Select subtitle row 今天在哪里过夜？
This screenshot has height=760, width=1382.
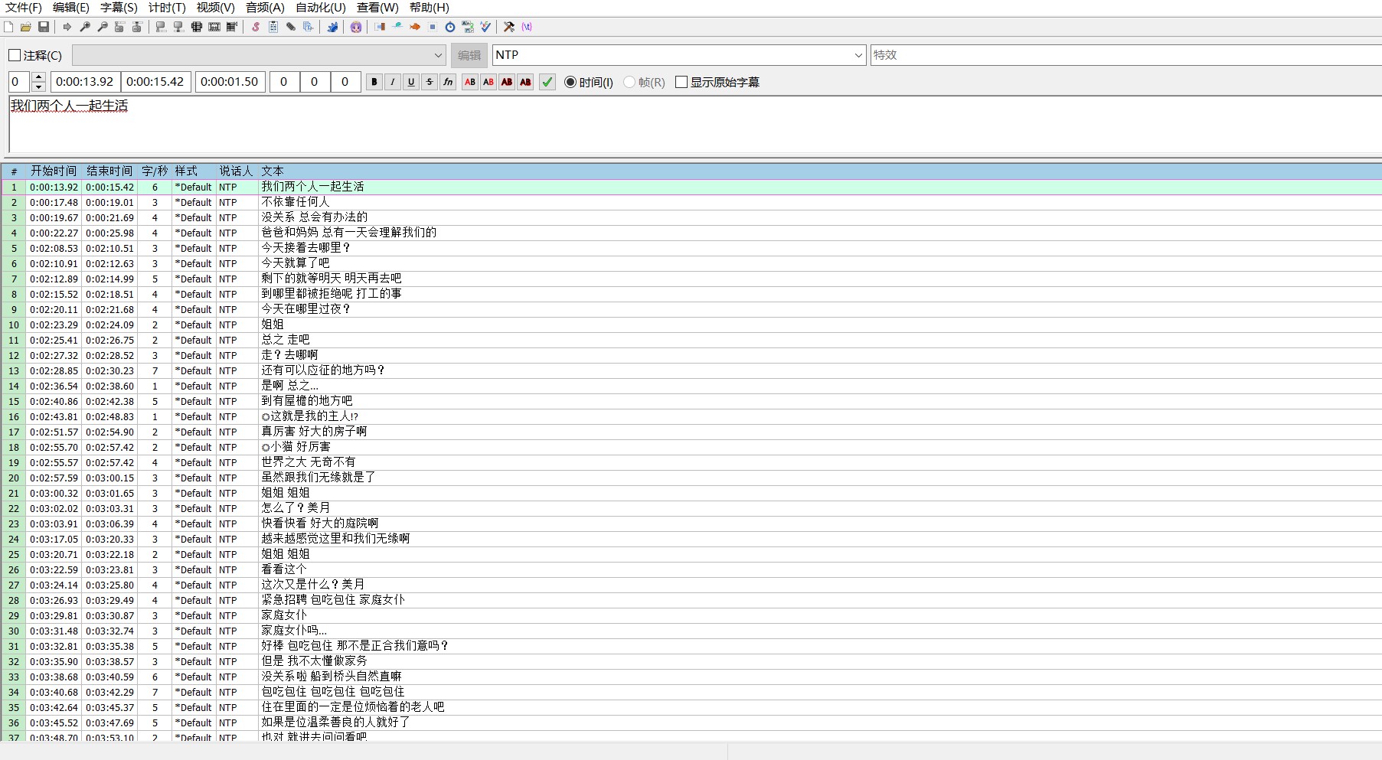pos(691,309)
